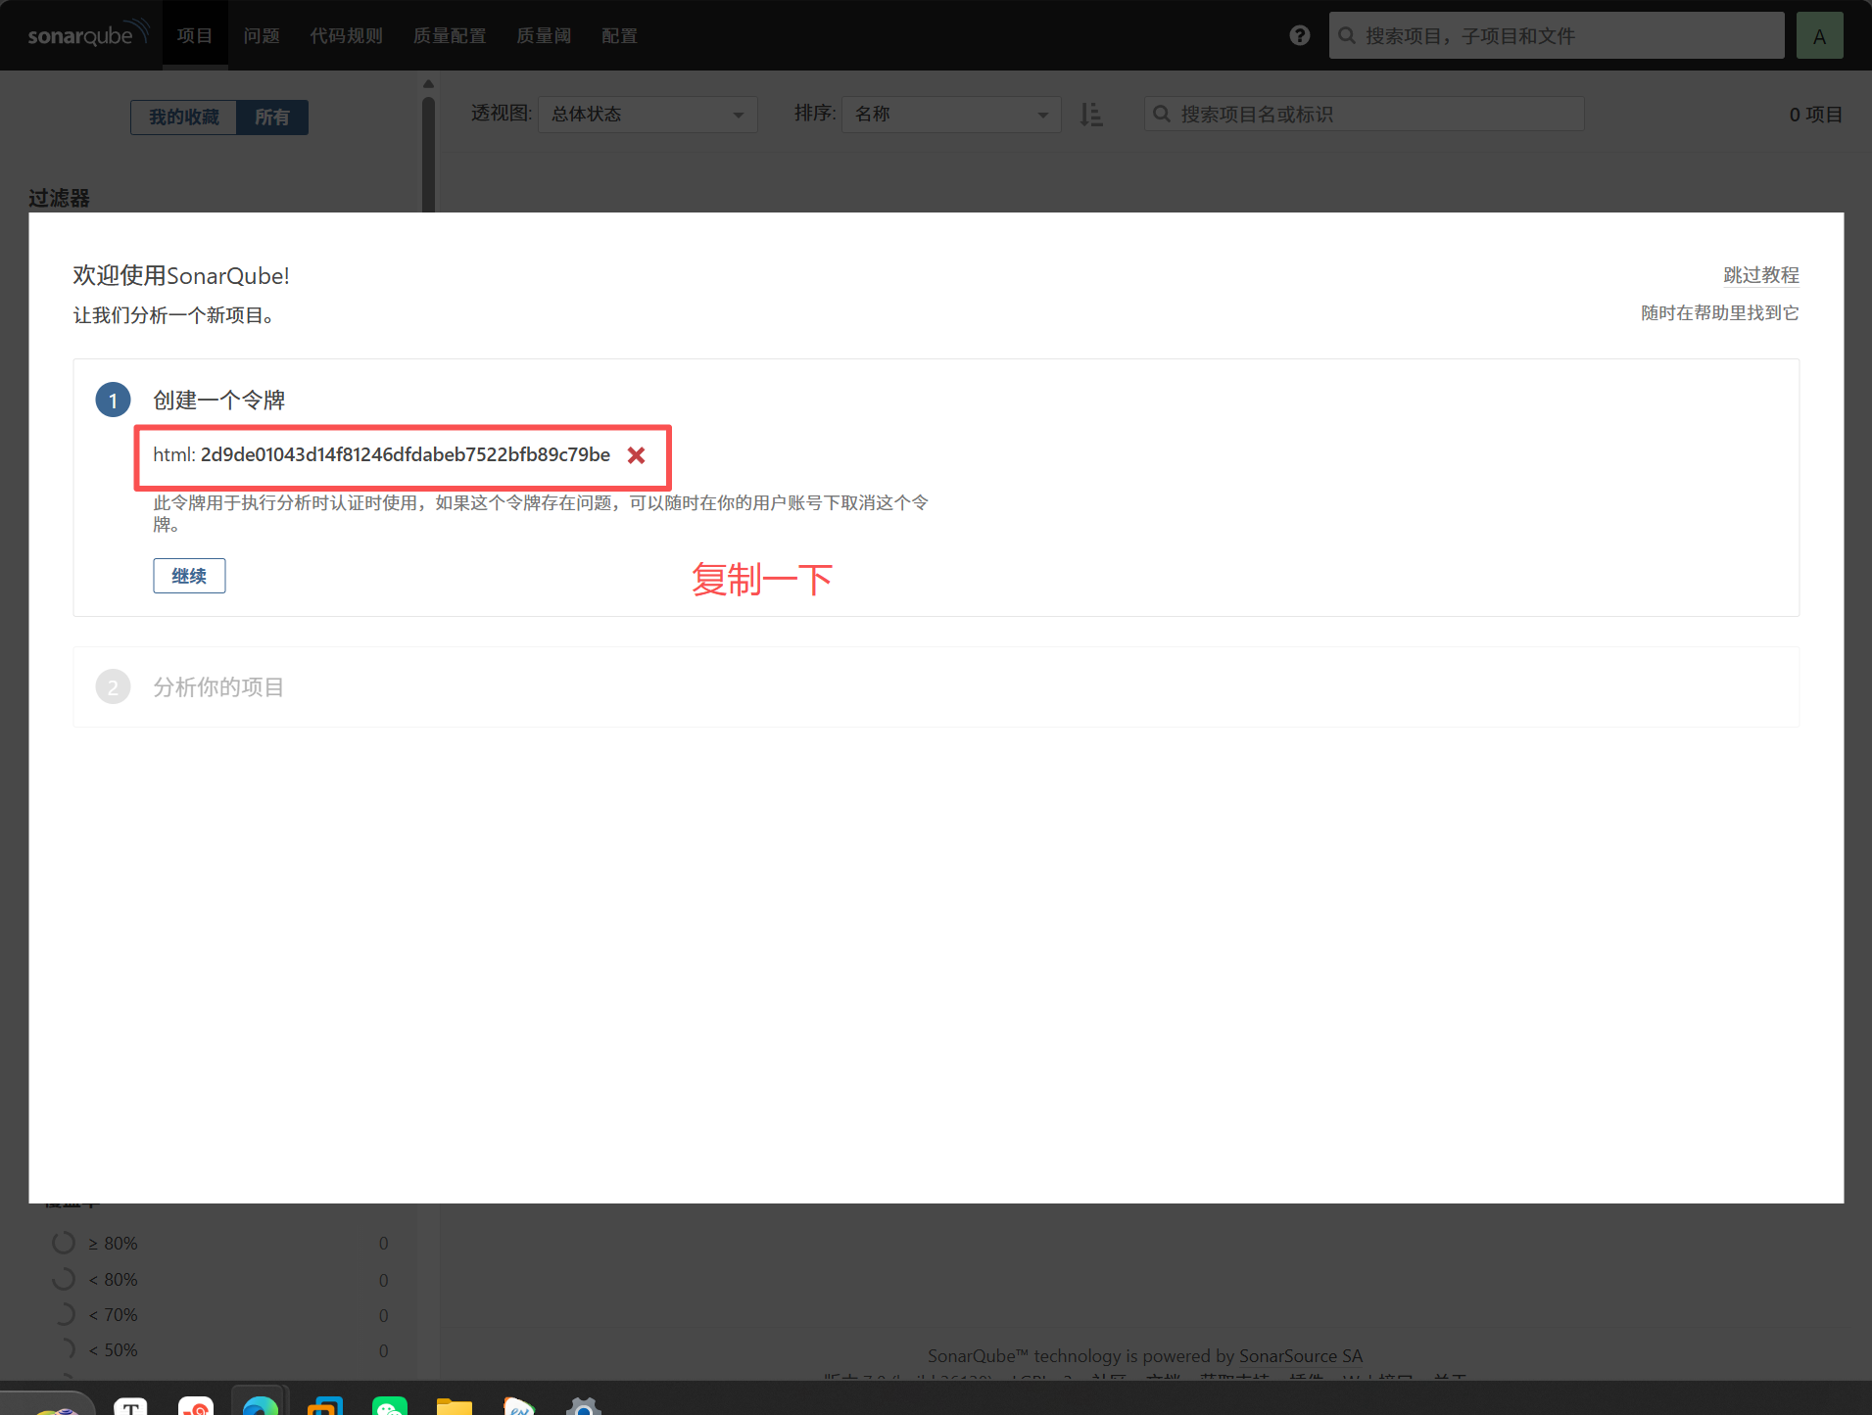Open Microsoft Edge from the taskbar
1872x1415 pixels.
tap(260, 1404)
